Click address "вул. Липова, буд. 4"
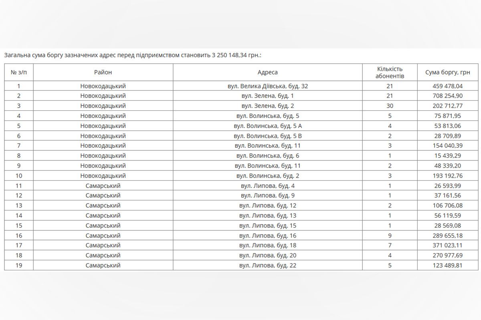Viewport: 481px width, 320px height. [267, 186]
